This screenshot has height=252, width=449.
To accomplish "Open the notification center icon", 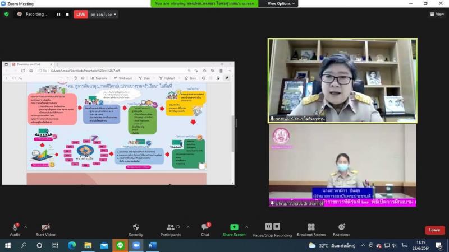I will tap(438, 245).
